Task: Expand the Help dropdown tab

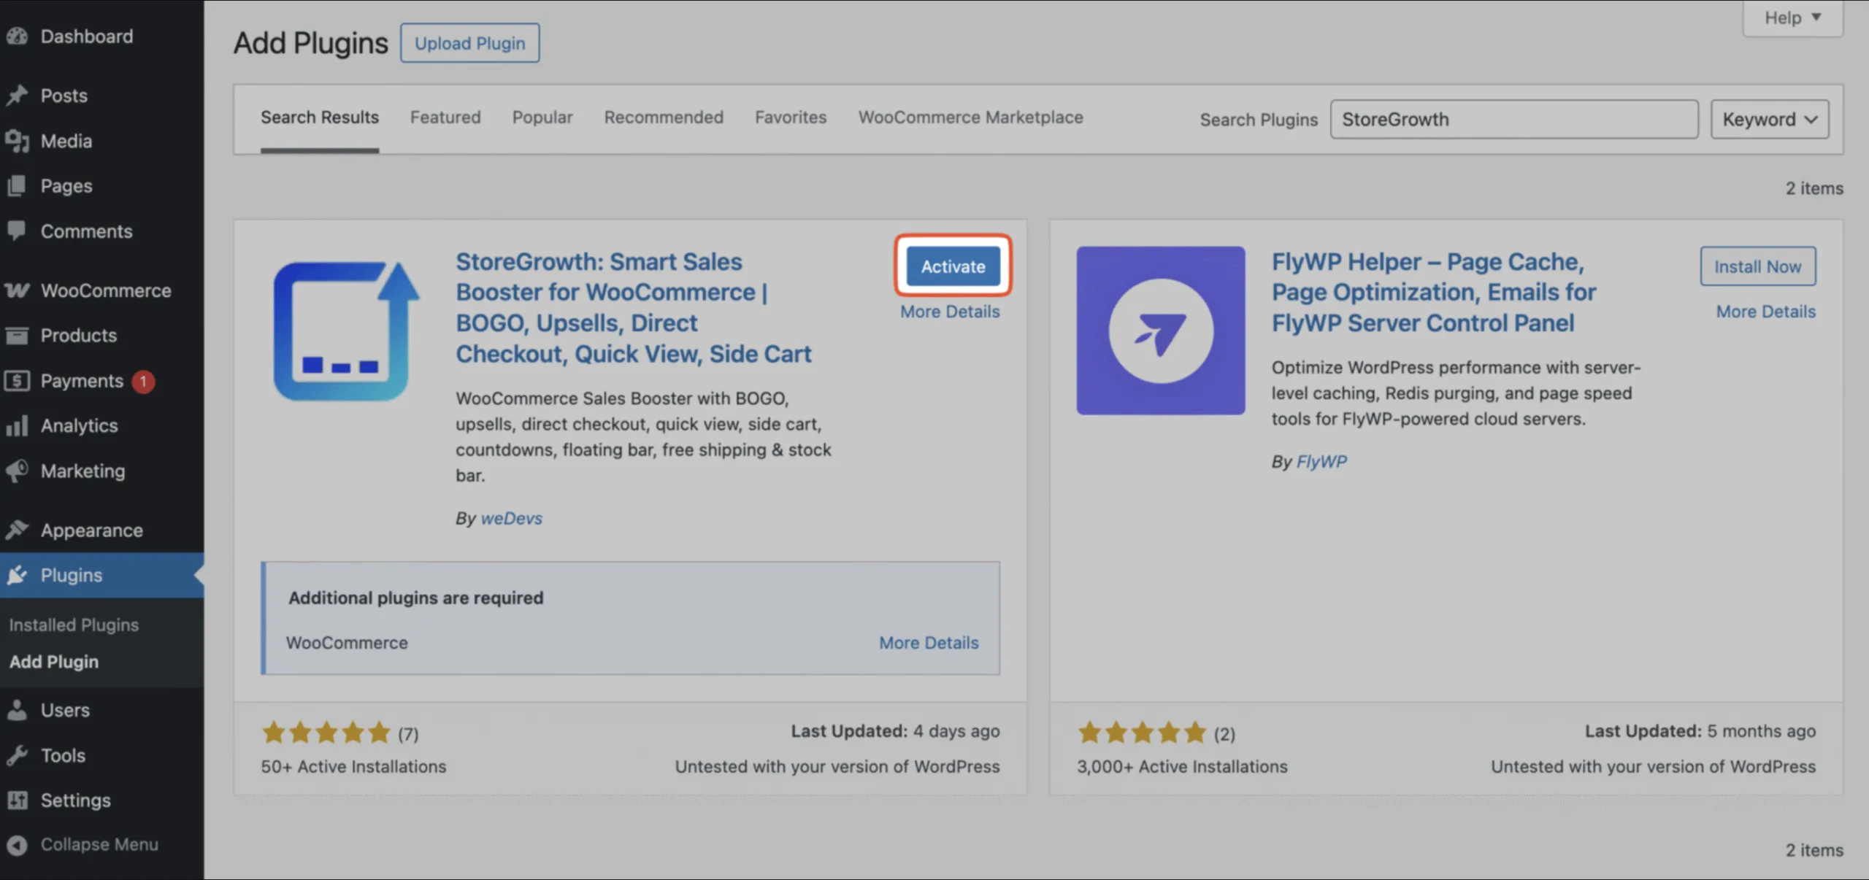Action: click(1793, 18)
